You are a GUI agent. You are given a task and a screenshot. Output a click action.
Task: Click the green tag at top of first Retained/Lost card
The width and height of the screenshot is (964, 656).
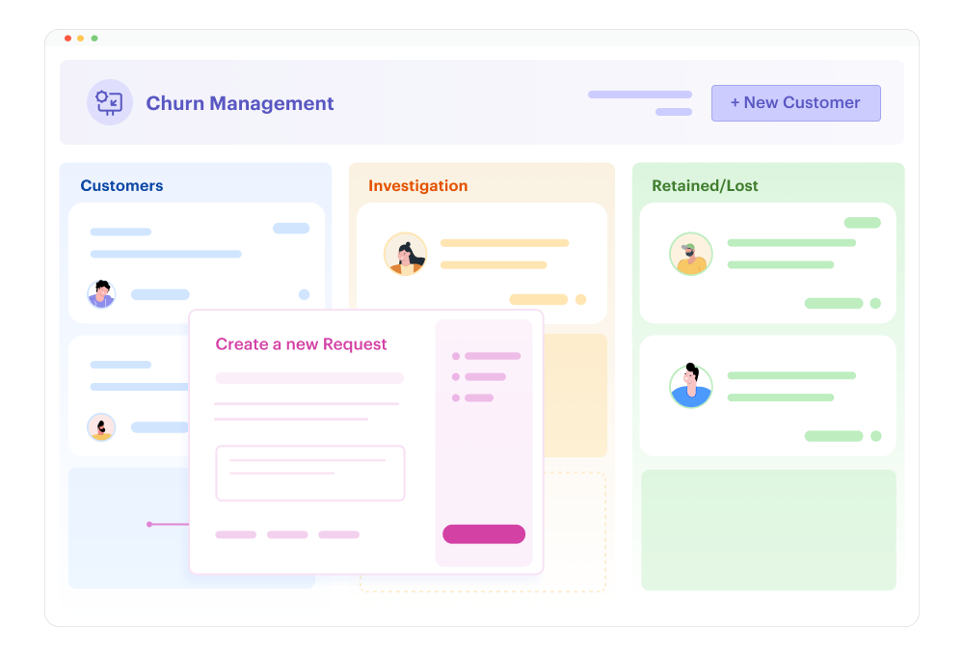pyautogui.click(x=862, y=222)
